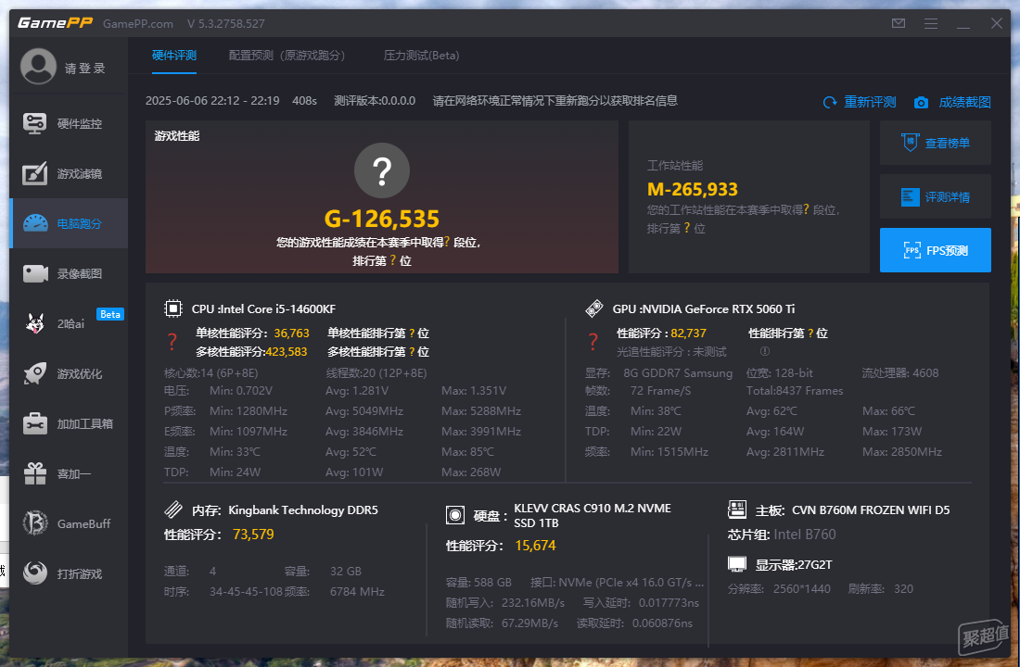
Task: Open the 游戏优化 rocket sidebar item
Action: tap(69, 374)
